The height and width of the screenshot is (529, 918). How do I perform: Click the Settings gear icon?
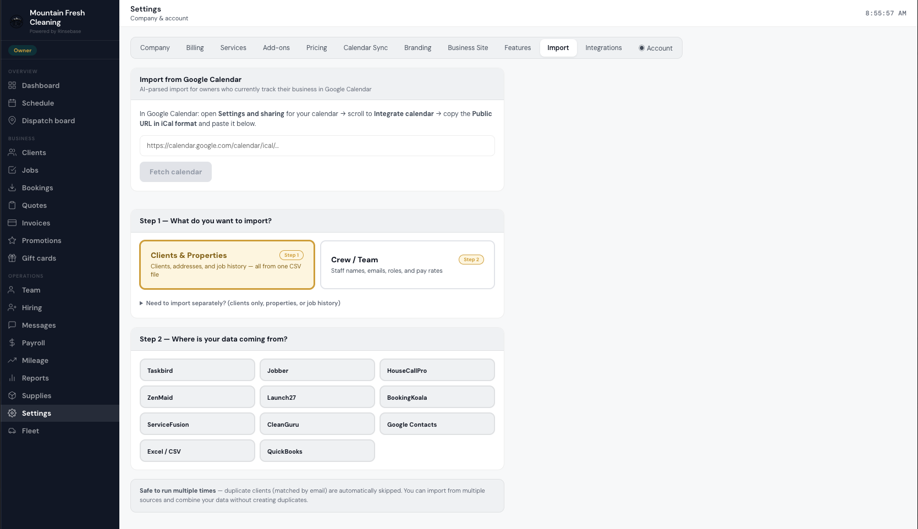coord(12,413)
